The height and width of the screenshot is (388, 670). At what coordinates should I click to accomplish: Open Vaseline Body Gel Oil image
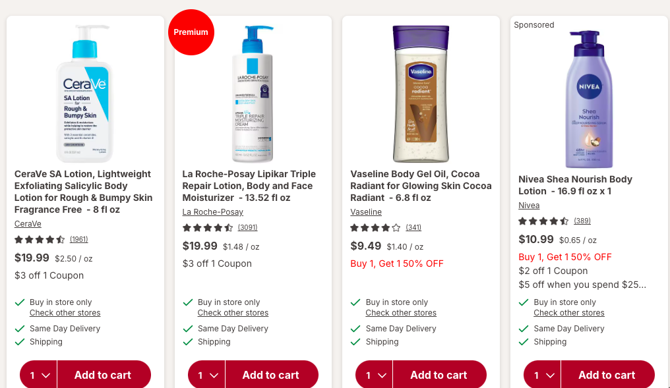coord(421,94)
